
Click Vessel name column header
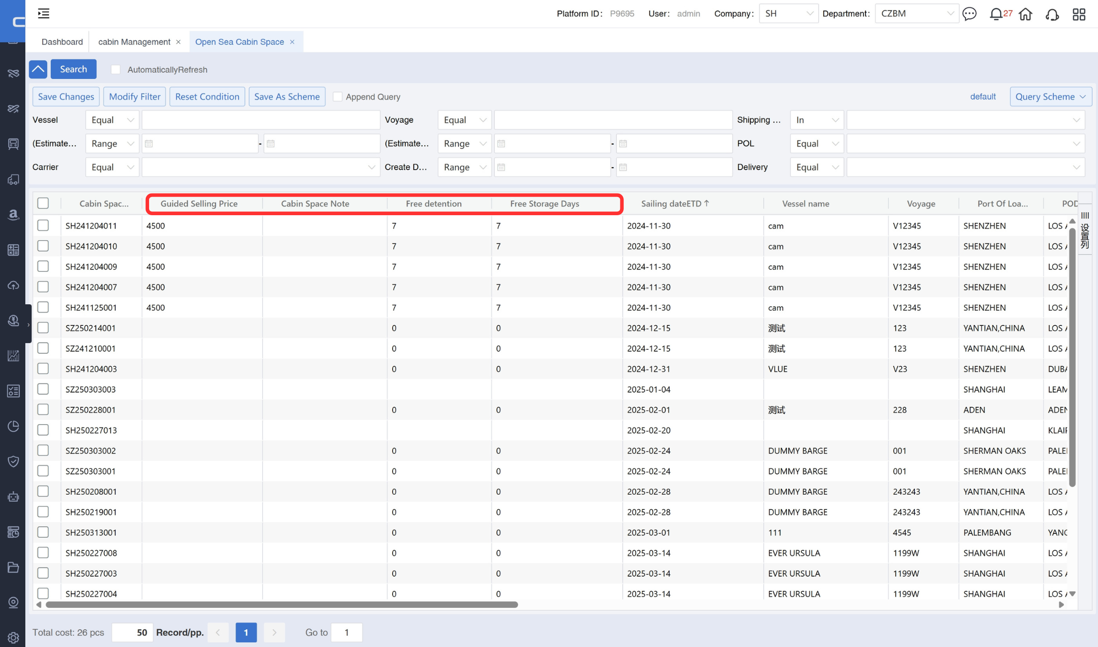[806, 204]
